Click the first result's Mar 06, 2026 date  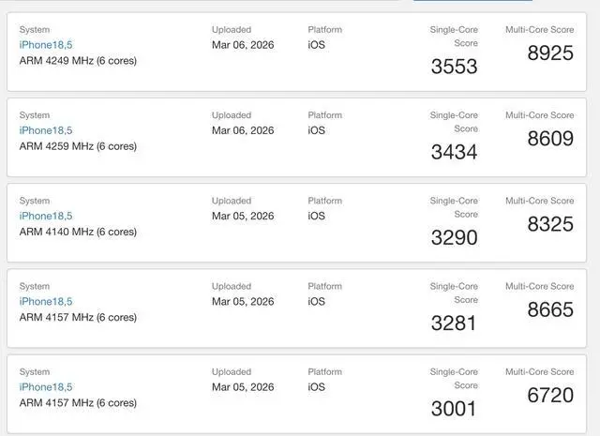point(243,45)
